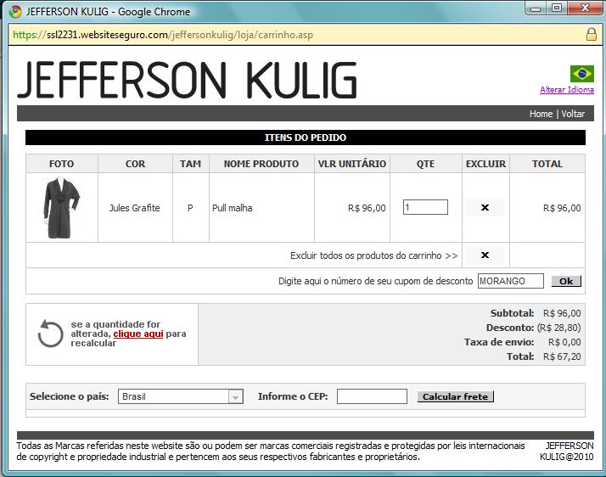This screenshot has width=606, height=477.
Task: Click the Informe o CEP input field
Action: point(372,396)
